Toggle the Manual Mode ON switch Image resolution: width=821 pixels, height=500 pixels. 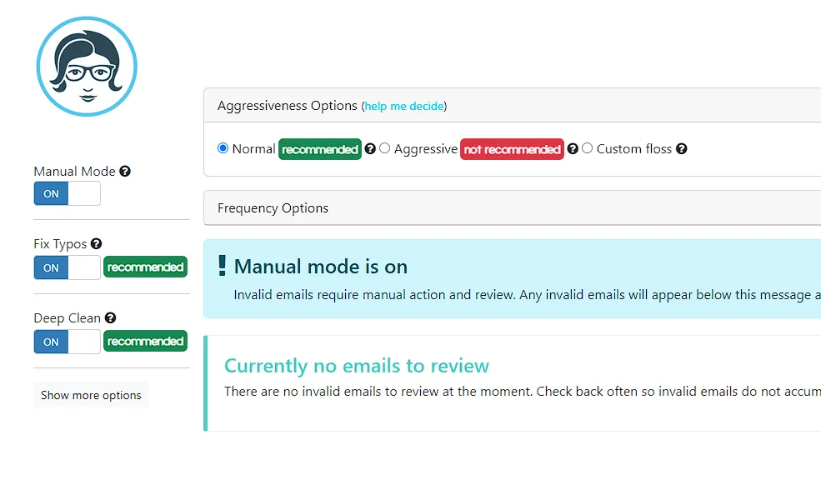(67, 193)
